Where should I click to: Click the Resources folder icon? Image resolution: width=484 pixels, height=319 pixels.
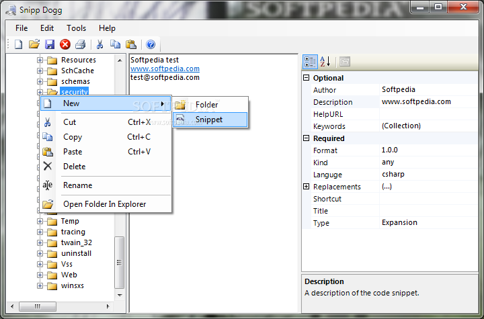[x=52, y=60]
